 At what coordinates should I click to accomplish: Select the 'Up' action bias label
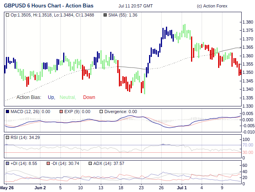point(51,97)
